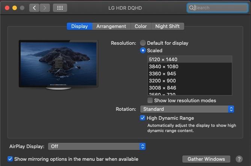This screenshot has height=166, width=251.
Task: Open the Color tab
Action: pos(141,26)
